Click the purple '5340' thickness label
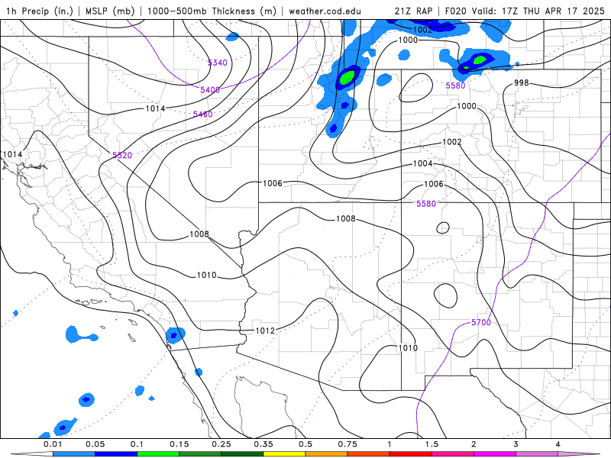611x458 pixels. coord(218,63)
